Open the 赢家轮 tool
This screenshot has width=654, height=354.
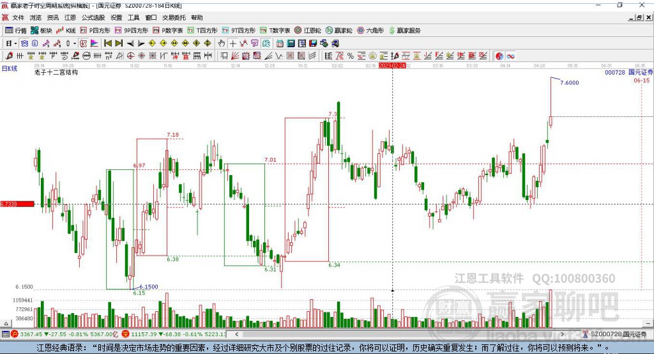pos(338,31)
